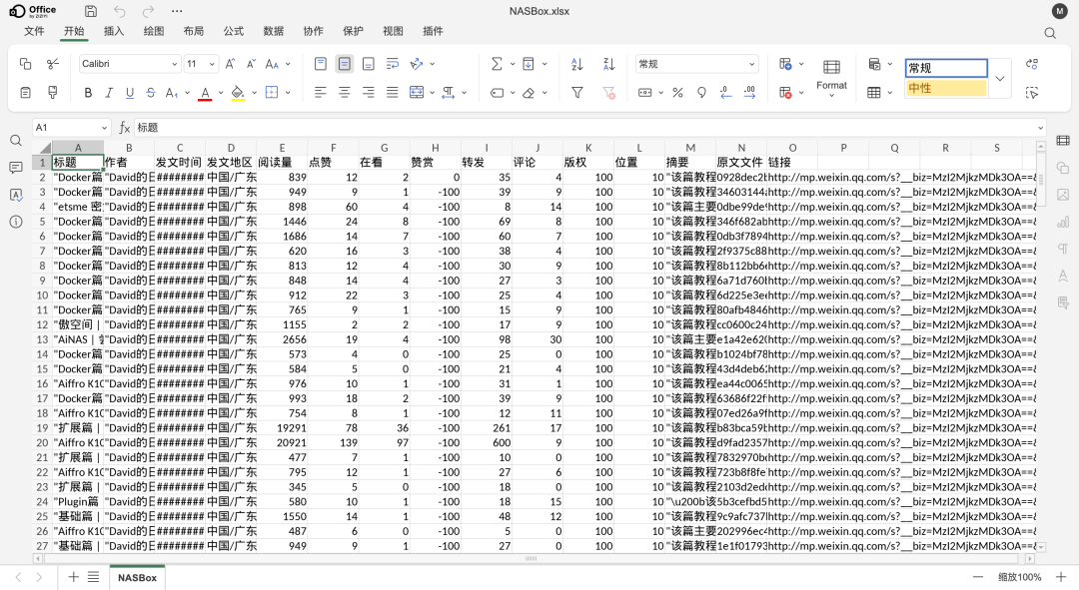This screenshot has width=1079, height=590.
Task: Apply percentage number format
Action: point(676,92)
